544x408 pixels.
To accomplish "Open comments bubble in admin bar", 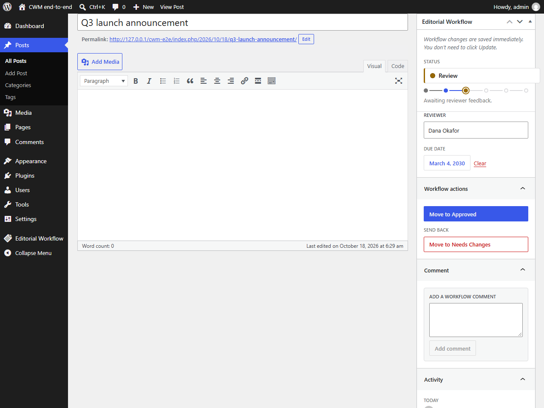I will (119, 7).
